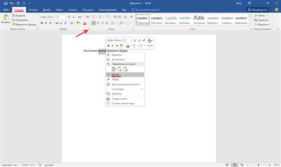Click Вырезать in the ribbon clipboard group

coord(19,16)
